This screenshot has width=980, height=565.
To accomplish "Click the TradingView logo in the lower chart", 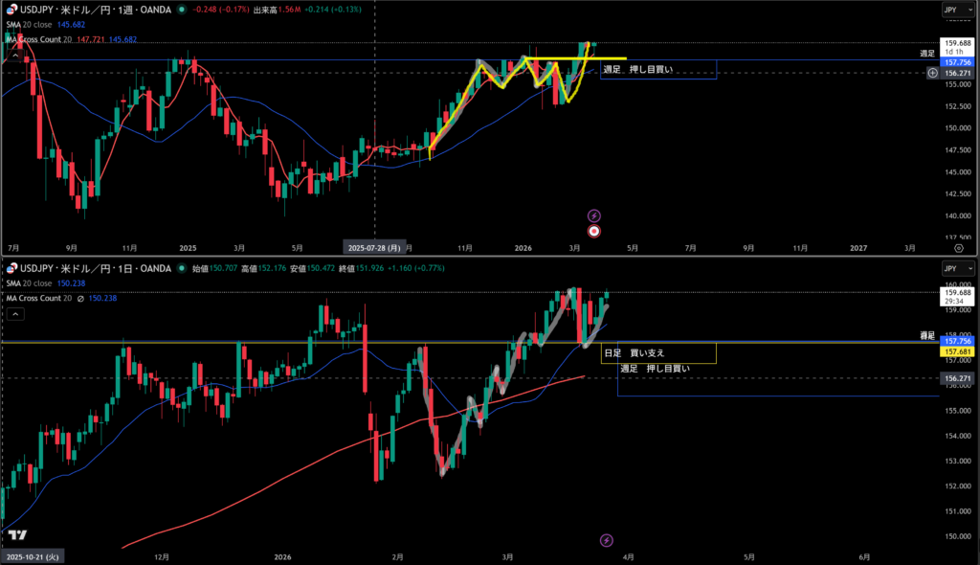I will click(x=15, y=535).
